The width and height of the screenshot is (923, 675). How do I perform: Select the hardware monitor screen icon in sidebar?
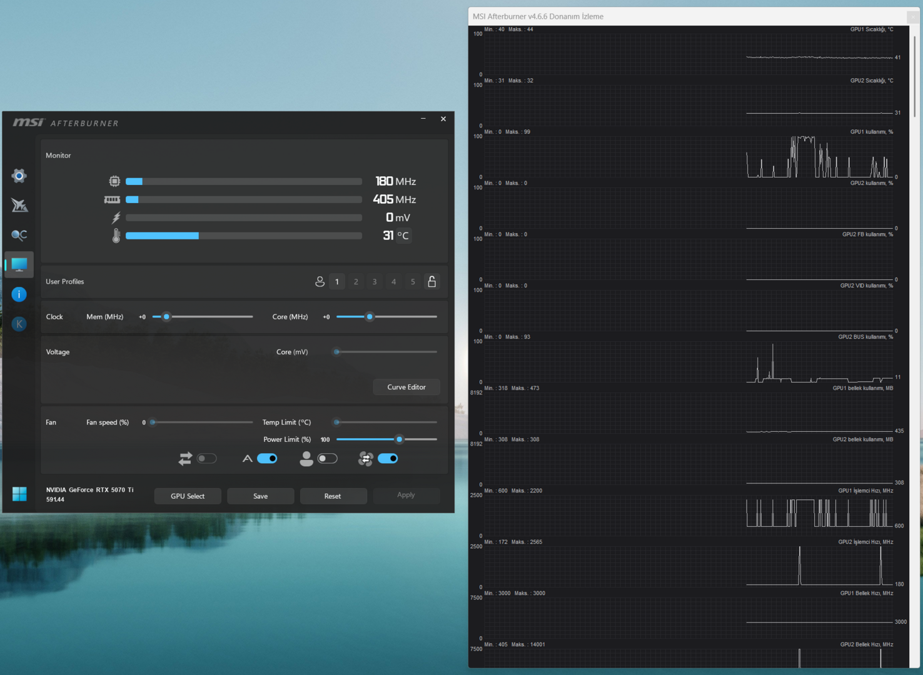(x=19, y=264)
